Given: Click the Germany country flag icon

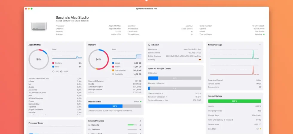Looking at the screenshot, I should [200, 60].
